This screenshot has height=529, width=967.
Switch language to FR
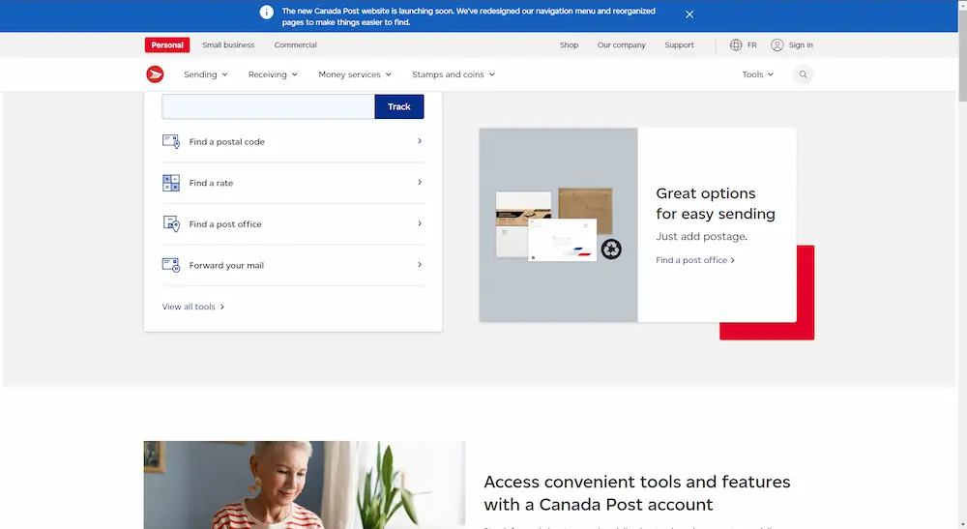(x=751, y=45)
